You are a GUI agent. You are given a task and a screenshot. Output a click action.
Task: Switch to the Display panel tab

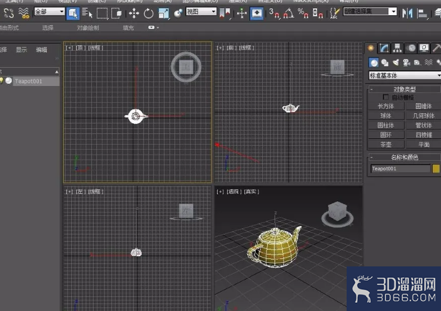pos(424,48)
